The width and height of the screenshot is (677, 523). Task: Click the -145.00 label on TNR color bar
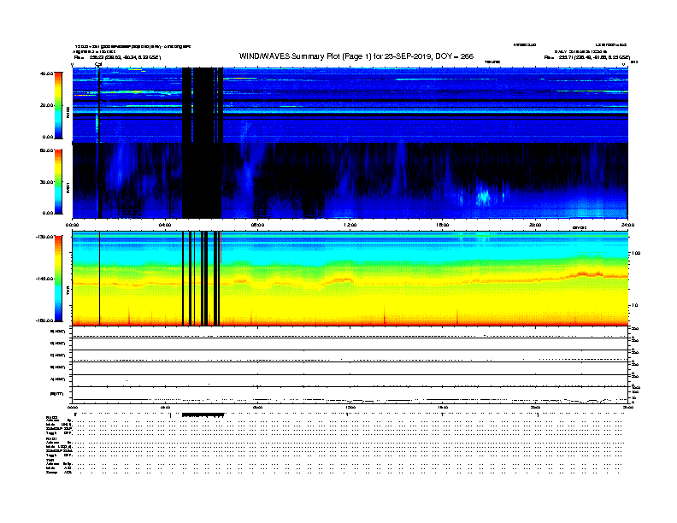44,279
